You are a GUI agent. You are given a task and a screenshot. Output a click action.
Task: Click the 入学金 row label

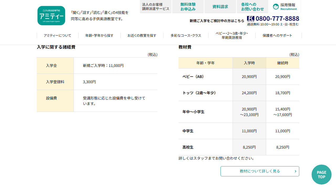51,66
